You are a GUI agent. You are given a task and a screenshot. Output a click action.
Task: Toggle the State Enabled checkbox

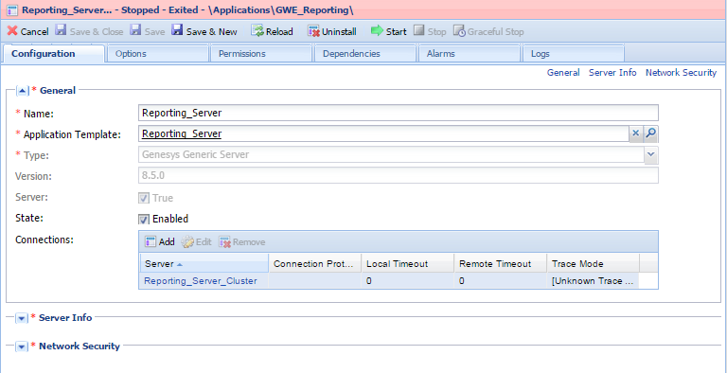(x=144, y=219)
